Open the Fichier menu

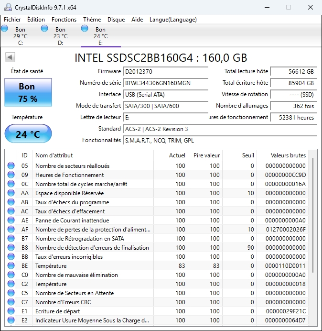[12, 20]
